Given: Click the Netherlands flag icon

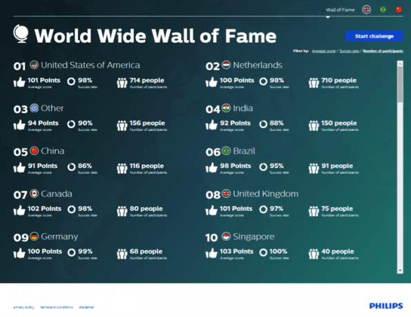Looking at the screenshot, I should tap(226, 65).
